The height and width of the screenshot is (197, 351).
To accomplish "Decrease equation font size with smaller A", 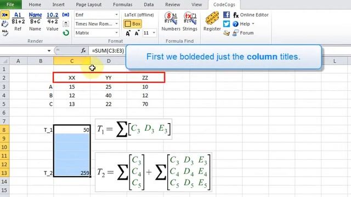I will pos(137,33).
